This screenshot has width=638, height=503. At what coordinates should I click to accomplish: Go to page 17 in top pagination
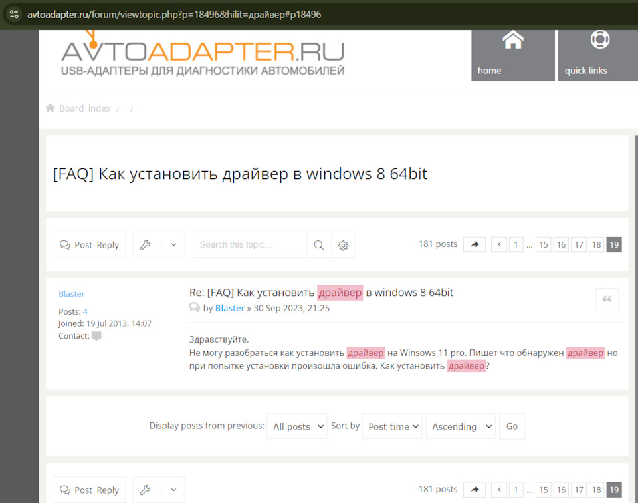click(x=579, y=244)
